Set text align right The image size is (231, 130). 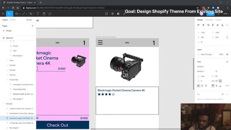(x=206, y=86)
